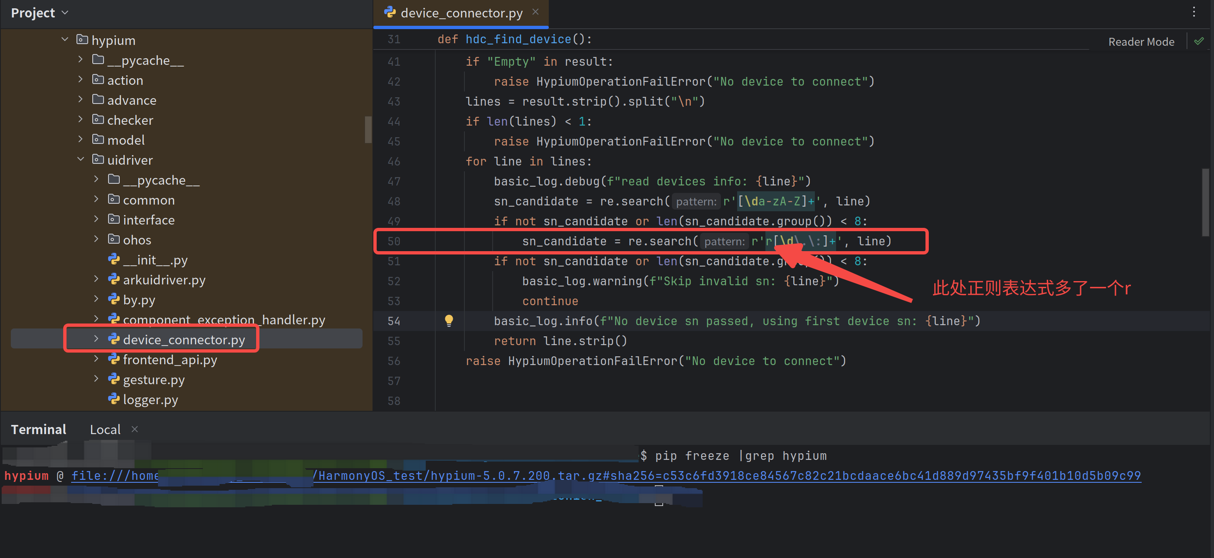
Task: Collapse the hypium project root
Action: pos(64,40)
